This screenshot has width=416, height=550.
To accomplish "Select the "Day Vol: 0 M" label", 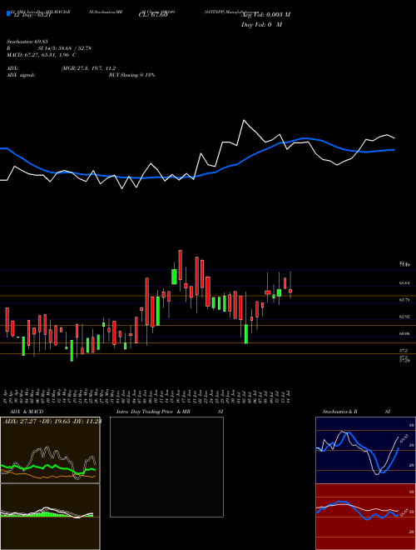I will [x=261, y=25].
